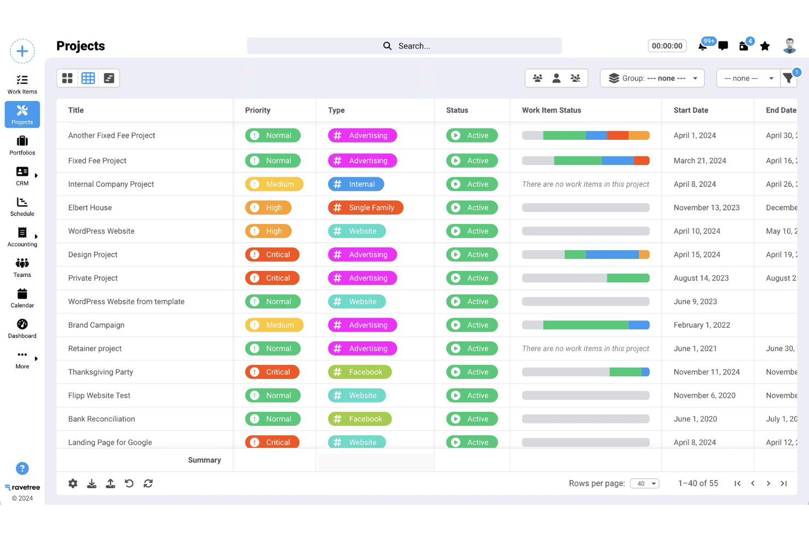This screenshot has height=539, width=809.
Task: Click Single Family type badge
Action: pyautogui.click(x=366, y=208)
